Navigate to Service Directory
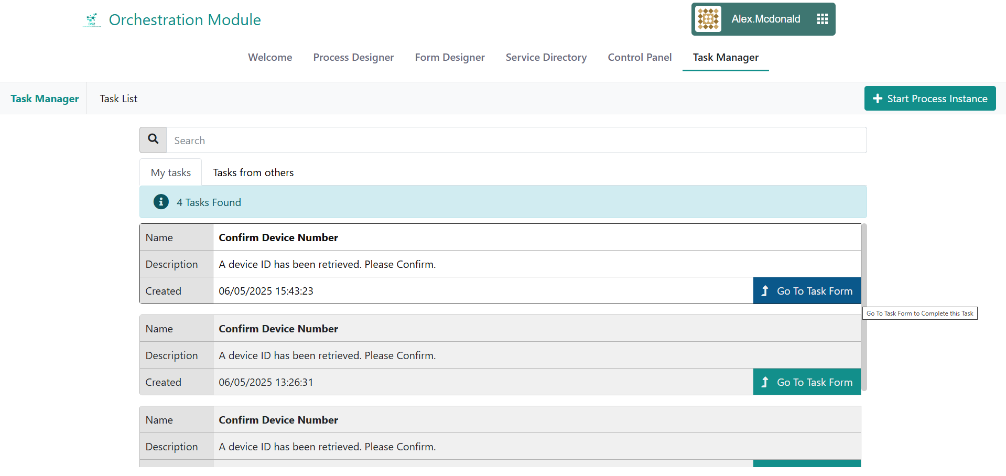 click(546, 57)
